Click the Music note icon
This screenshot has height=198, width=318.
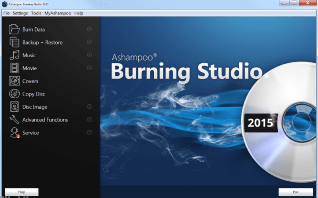click(15, 55)
